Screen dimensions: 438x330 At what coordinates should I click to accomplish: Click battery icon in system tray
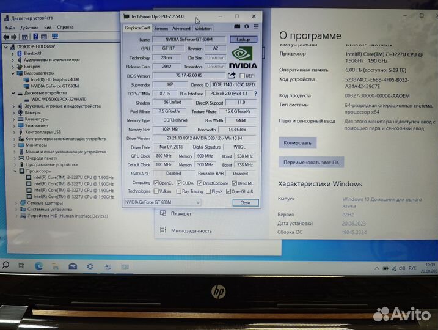(385, 268)
